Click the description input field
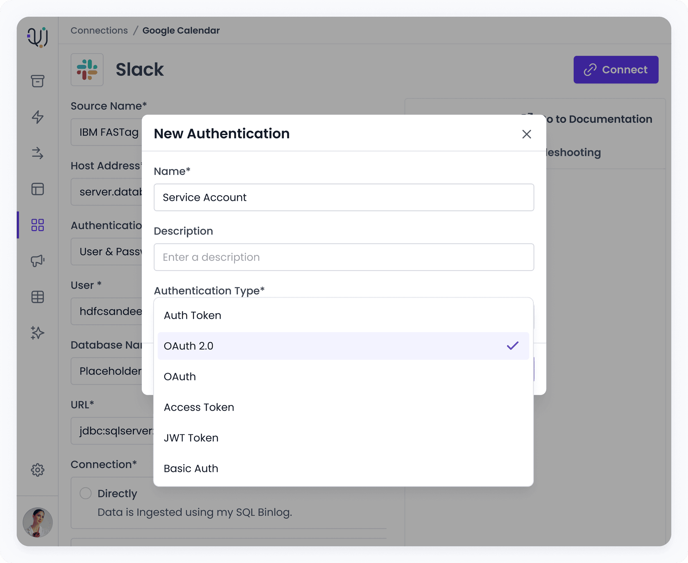The width and height of the screenshot is (688, 563). [x=344, y=257]
